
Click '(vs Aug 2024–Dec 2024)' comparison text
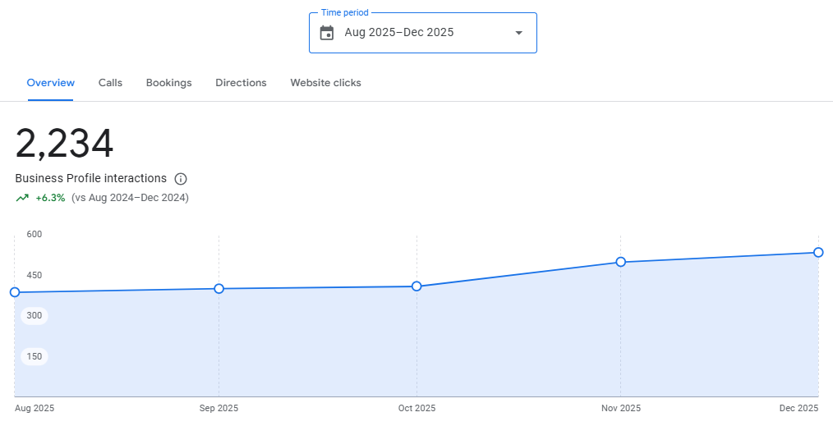point(130,198)
